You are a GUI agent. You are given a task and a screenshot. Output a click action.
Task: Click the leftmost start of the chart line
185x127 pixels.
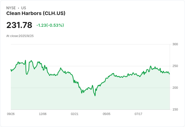pos(11,69)
